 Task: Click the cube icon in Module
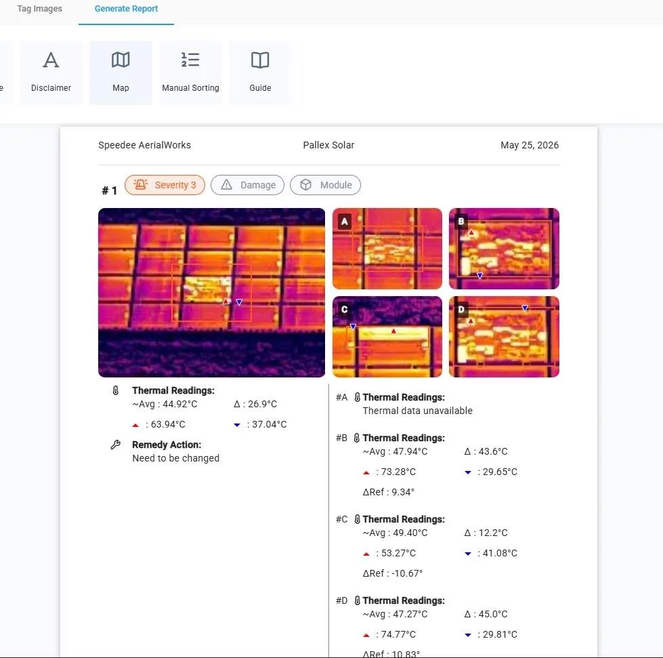pyautogui.click(x=305, y=184)
